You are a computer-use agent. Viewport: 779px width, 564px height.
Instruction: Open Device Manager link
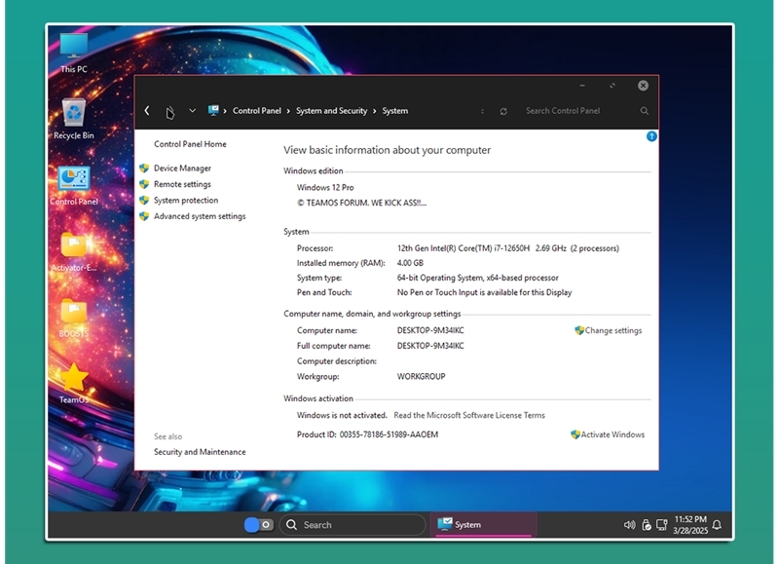pyautogui.click(x=182, y=169)
